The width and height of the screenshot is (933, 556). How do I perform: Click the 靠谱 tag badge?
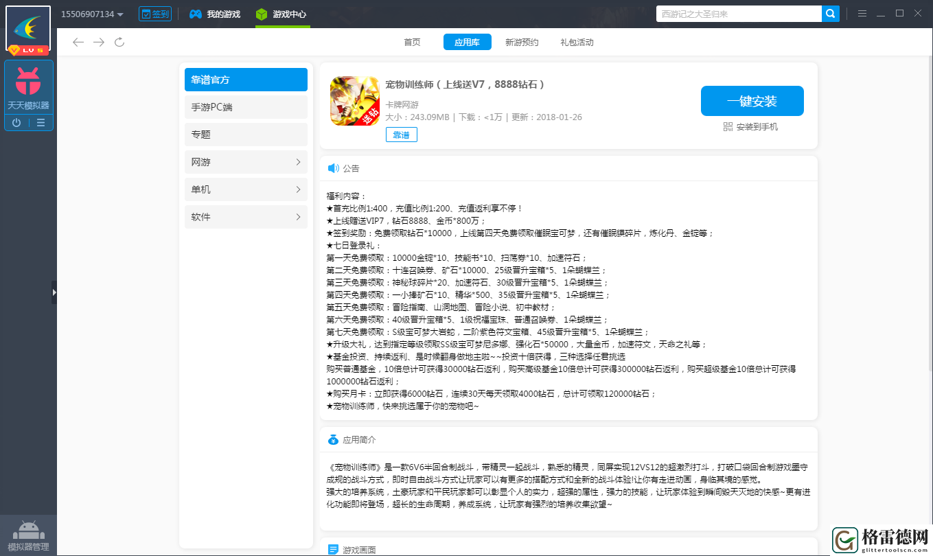point(401,135)
